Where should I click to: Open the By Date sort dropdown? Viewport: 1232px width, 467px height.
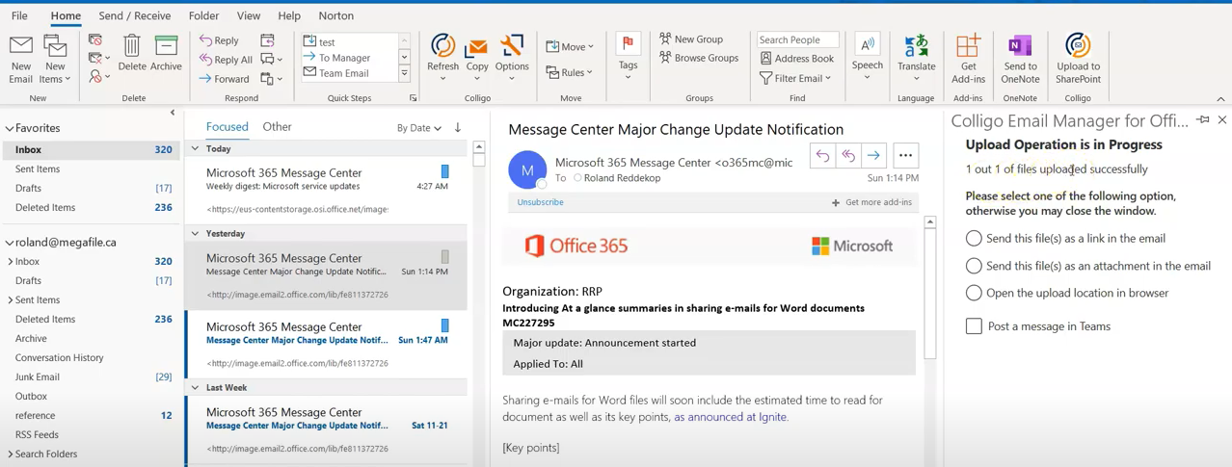[x=419, y=128]
